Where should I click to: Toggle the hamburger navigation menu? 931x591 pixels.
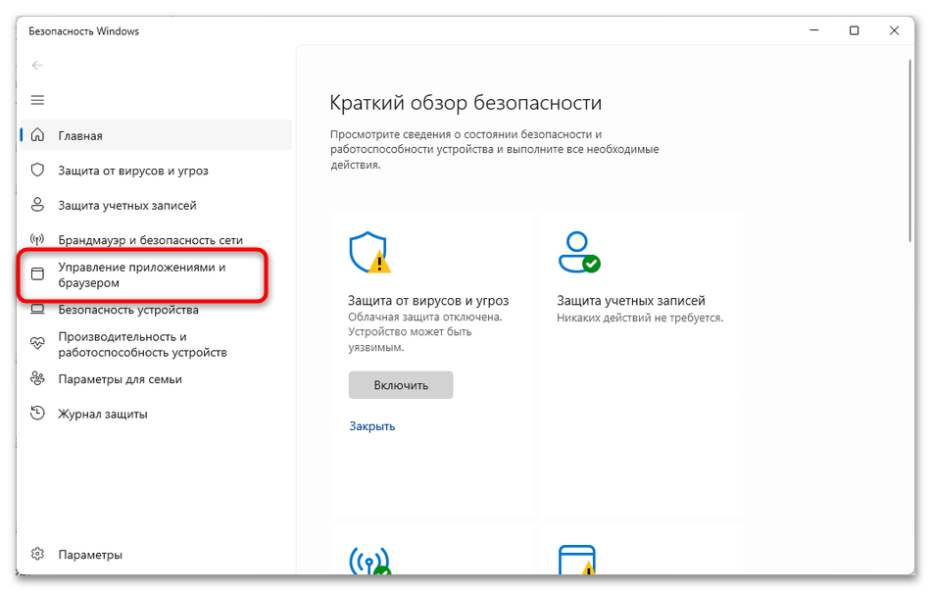click(x=37, y=100)
